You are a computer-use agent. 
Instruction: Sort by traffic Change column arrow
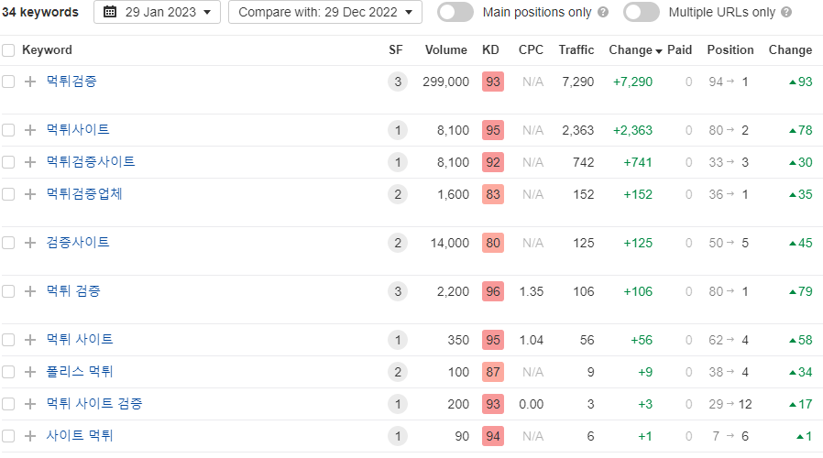click(659, 51)
